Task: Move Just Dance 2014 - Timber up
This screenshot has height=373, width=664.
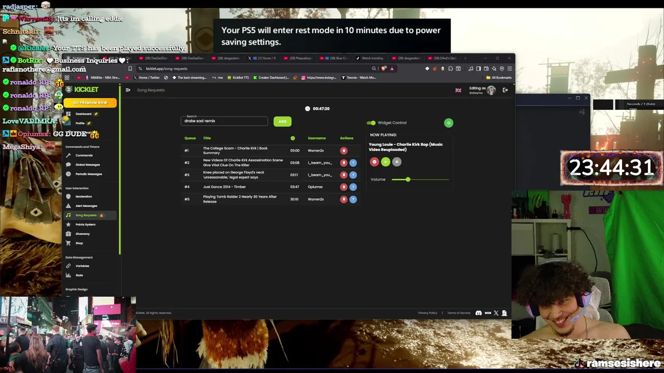Action: [353, 187]
